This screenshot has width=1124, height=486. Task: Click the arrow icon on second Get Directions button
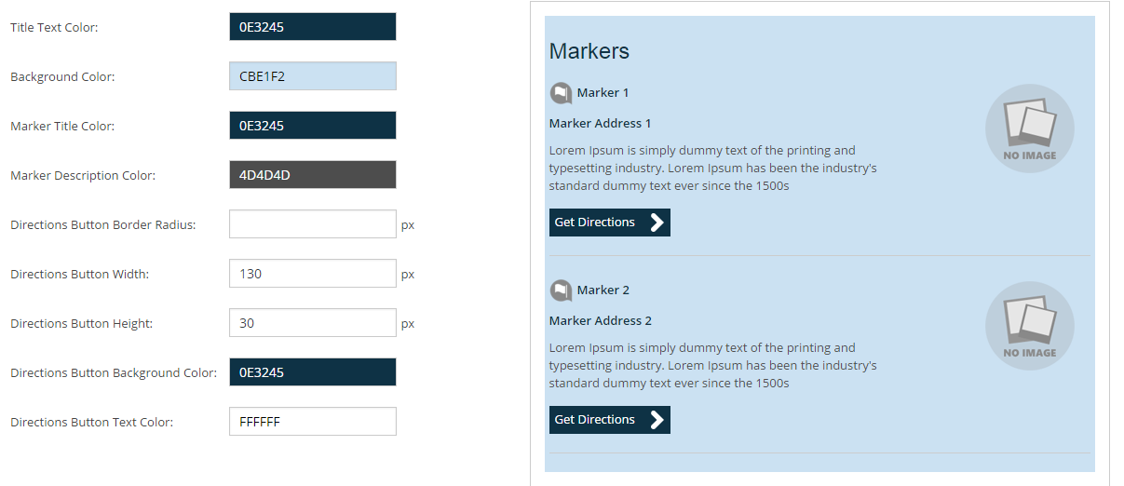pos(657,420)
